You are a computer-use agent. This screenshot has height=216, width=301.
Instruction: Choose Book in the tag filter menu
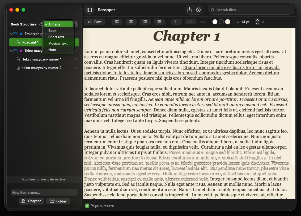point(58,31)
